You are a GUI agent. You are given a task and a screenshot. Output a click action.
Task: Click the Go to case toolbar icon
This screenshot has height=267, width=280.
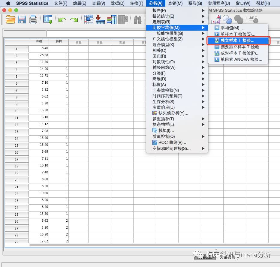(89, 19)
